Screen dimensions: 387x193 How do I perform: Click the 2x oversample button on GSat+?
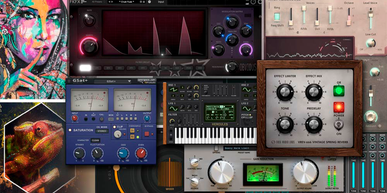132,130
